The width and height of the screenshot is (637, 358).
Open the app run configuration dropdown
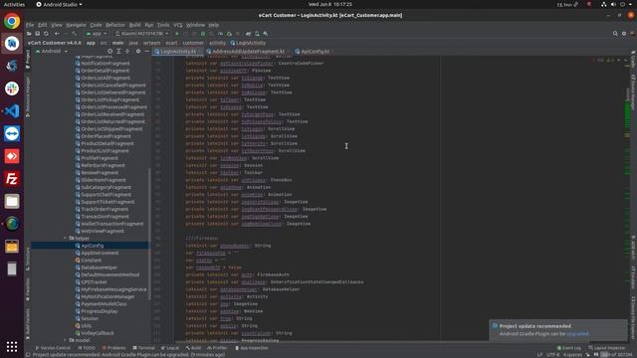pos(96,34)
